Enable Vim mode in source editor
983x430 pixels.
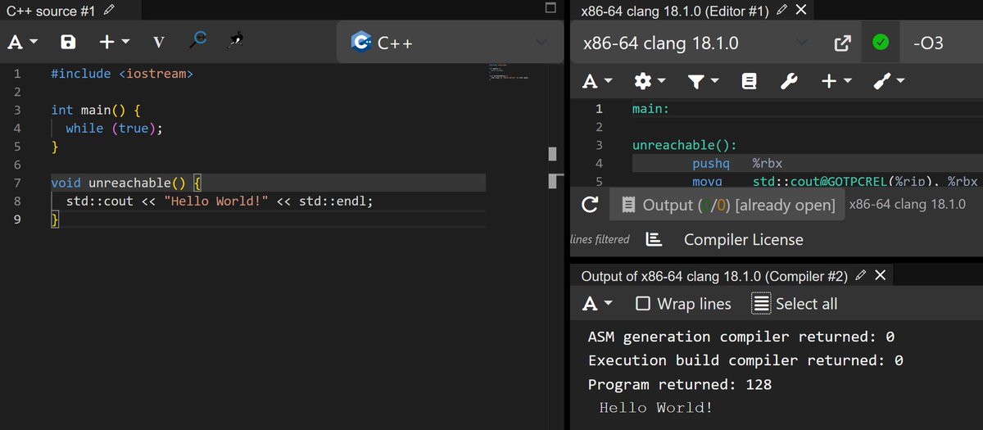point(158,42)
